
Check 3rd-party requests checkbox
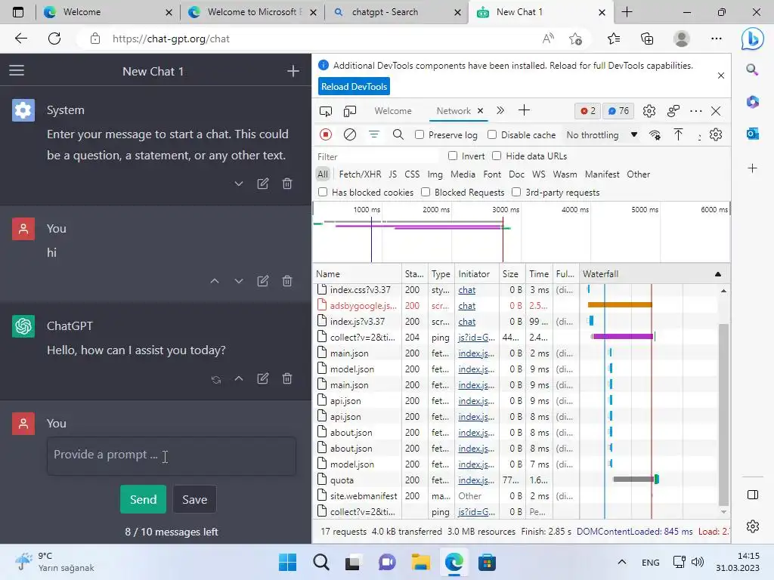coord(515,193)
